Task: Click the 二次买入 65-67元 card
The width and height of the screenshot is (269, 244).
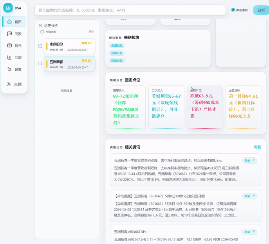Action: (x=166, y=107)
